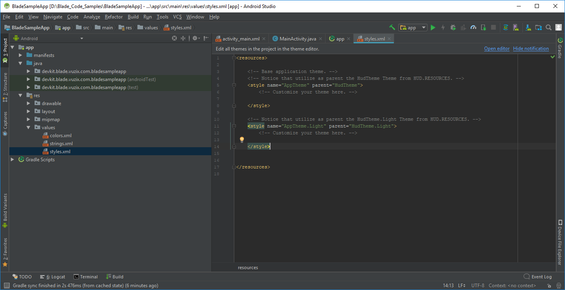Select strings.xml in project tree
Image resolution: width=565 pixels, height=290 pixels.
(x=61, y=144)
